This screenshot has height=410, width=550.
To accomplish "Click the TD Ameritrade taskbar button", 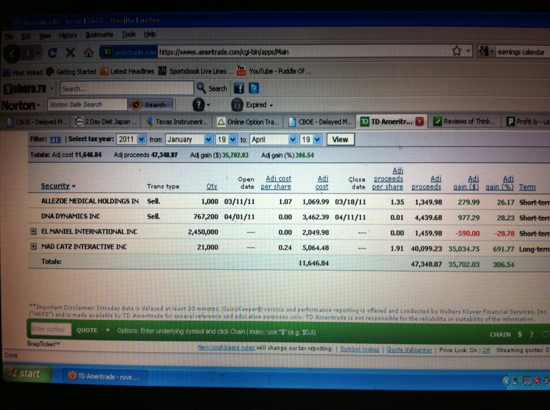I will coord(104,376).
